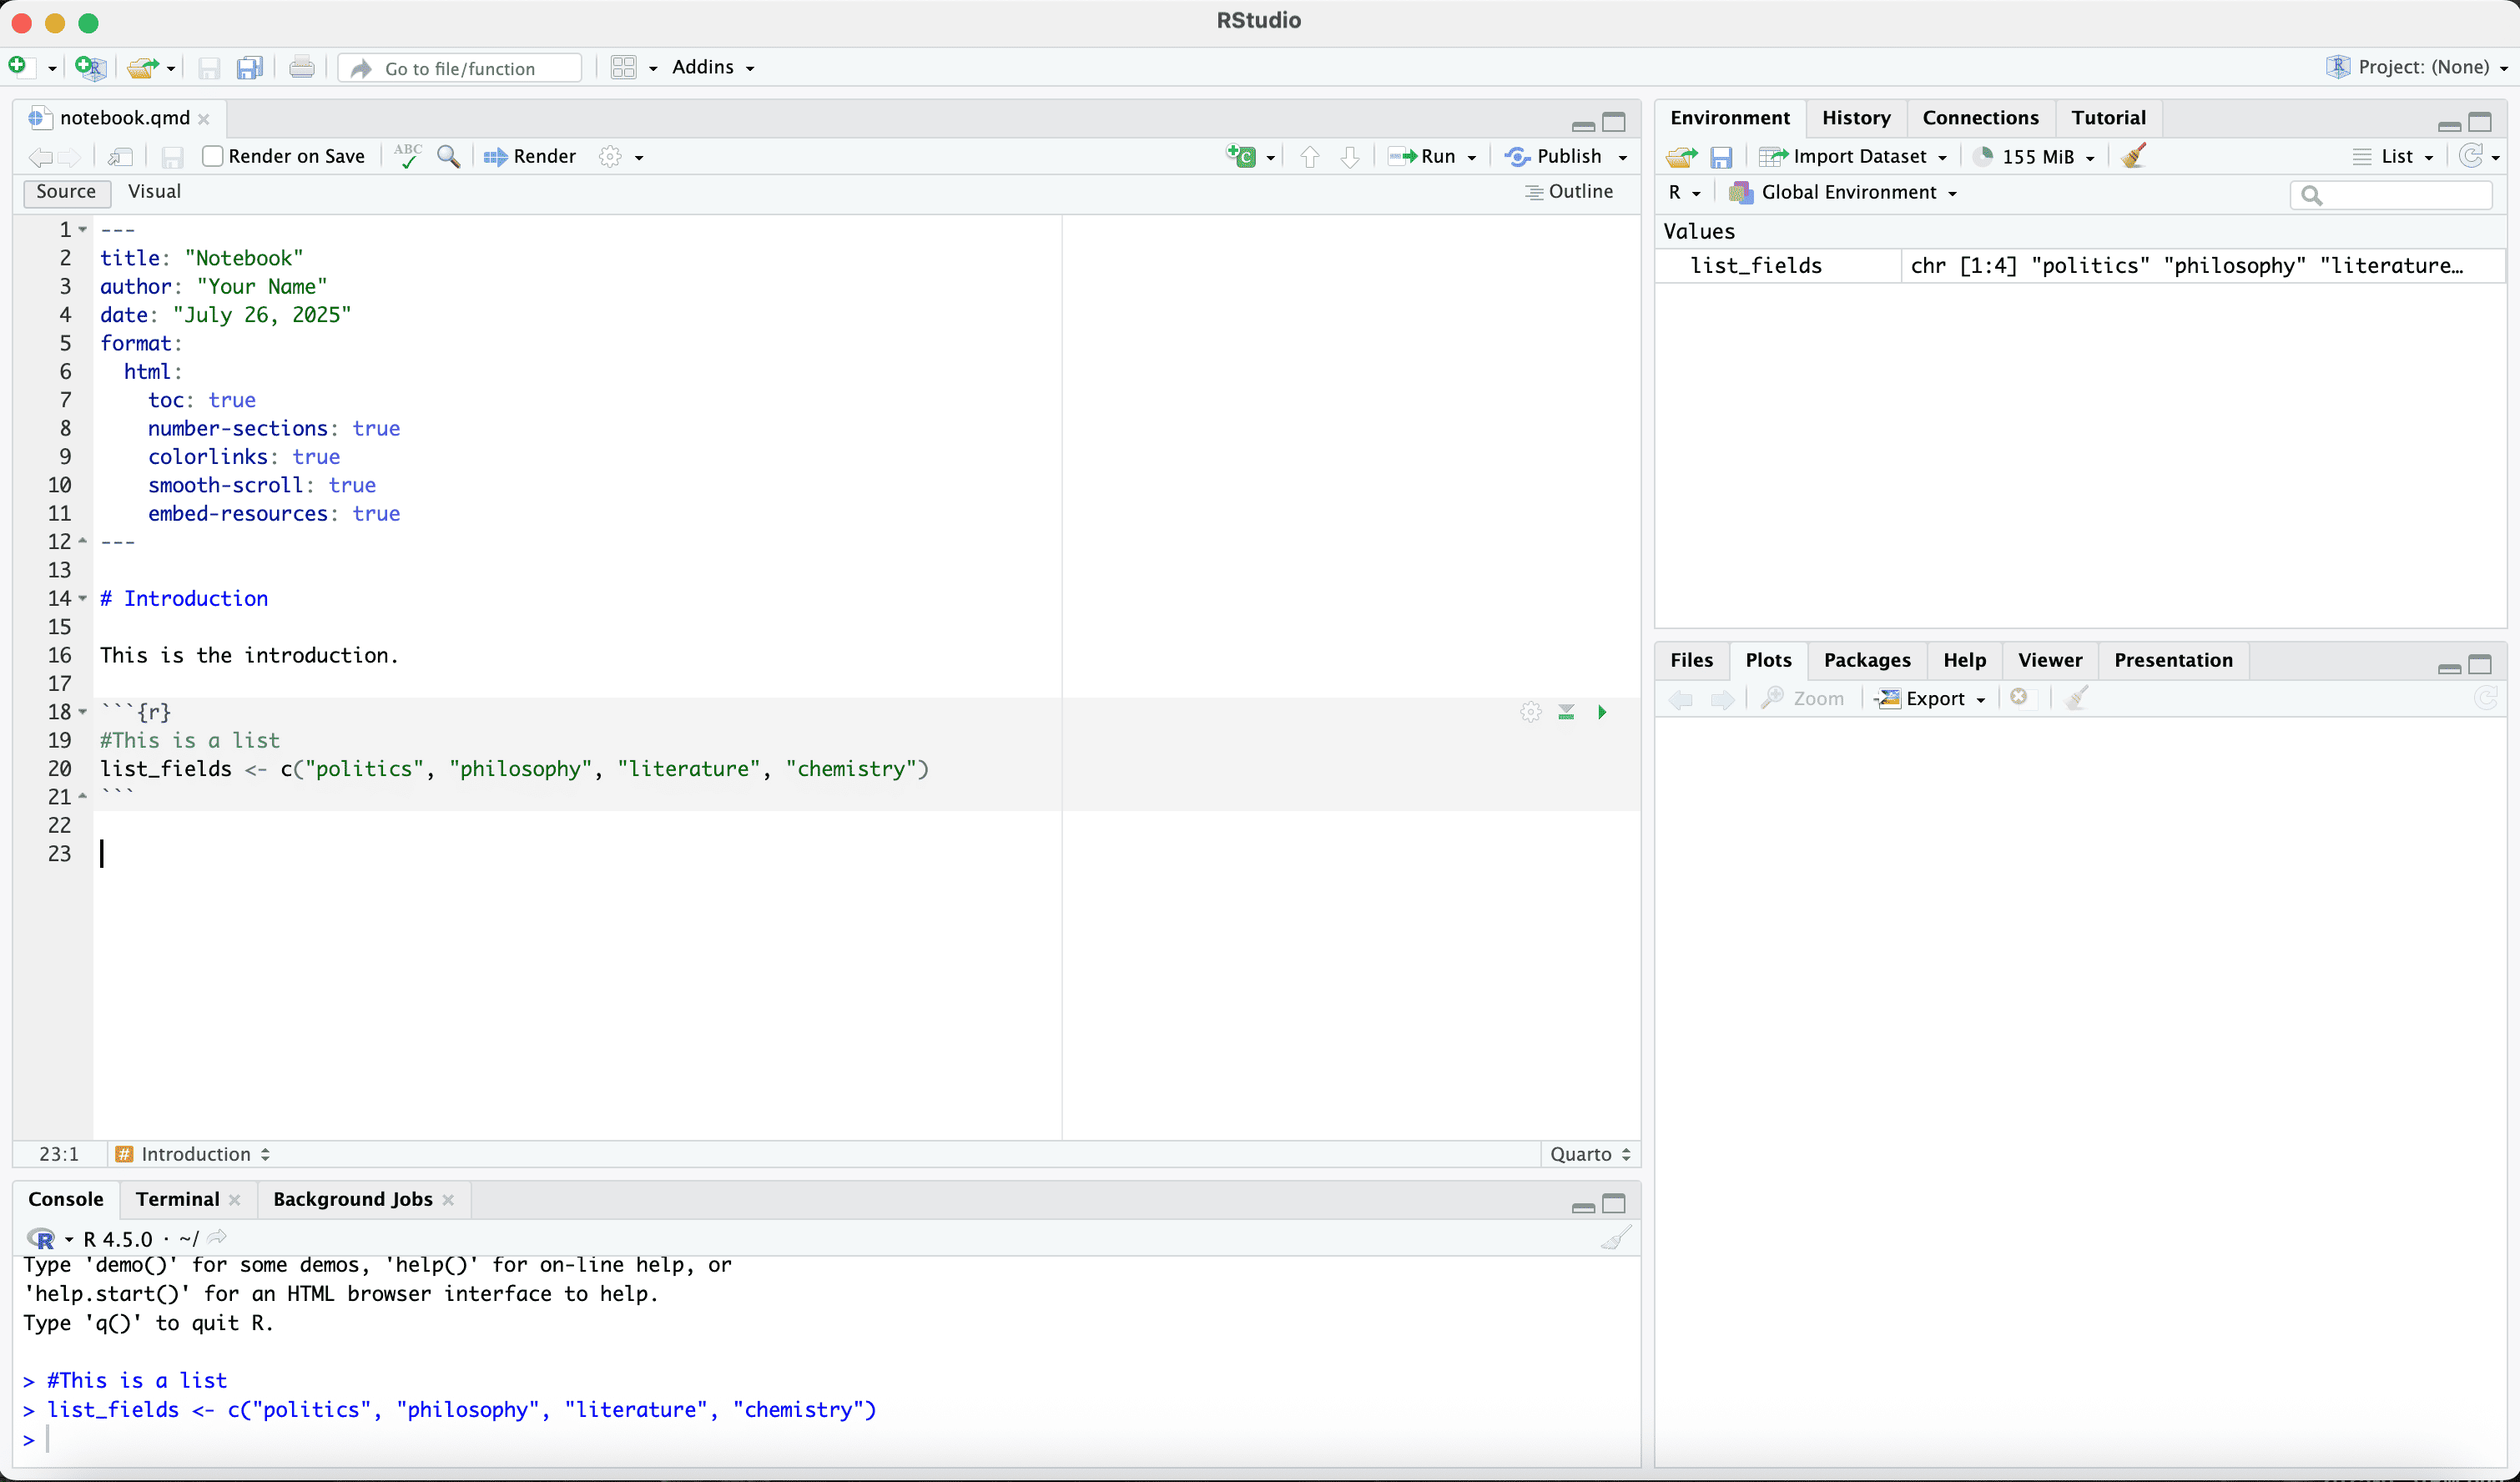Collapse the Introduction section fold arrow
This screenshot has width=2520, height=1482.
[83, 598]
